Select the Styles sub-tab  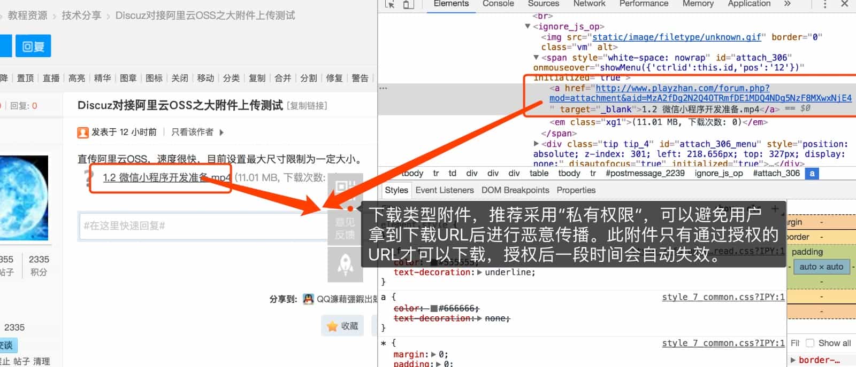click(396, 190)
